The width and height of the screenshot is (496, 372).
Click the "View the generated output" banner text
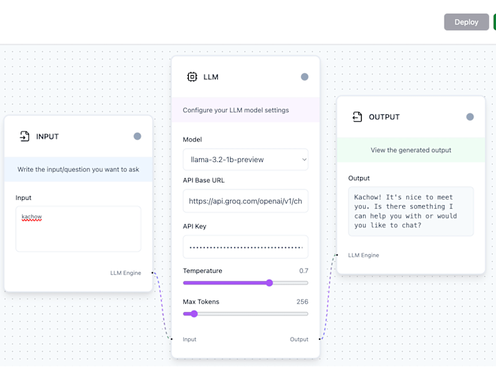pos(411,150)
